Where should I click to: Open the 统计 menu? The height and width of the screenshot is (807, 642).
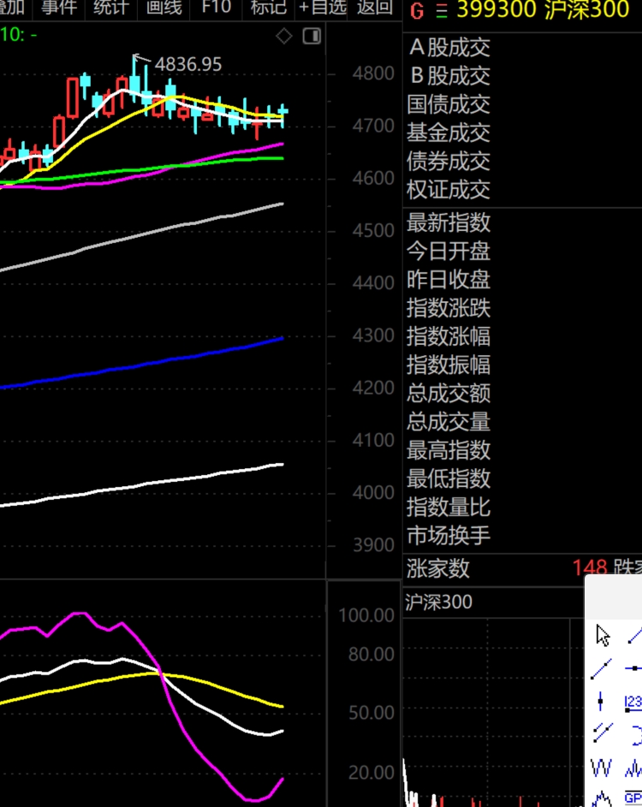tap(110, 9)
